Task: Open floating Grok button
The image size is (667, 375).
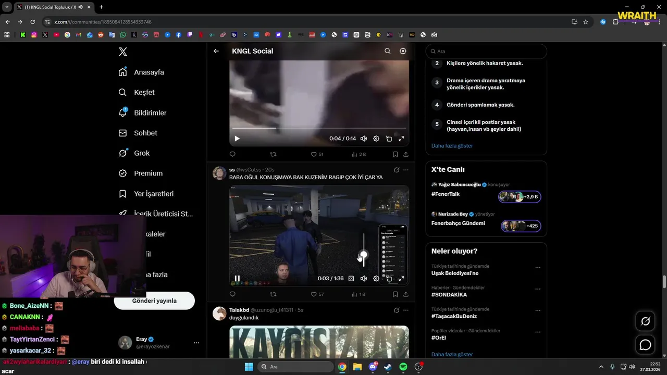Action: point(646,321)
